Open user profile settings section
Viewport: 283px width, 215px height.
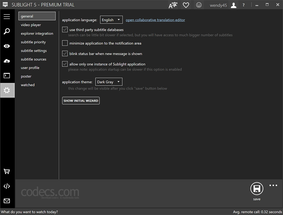tap(30, 68)
